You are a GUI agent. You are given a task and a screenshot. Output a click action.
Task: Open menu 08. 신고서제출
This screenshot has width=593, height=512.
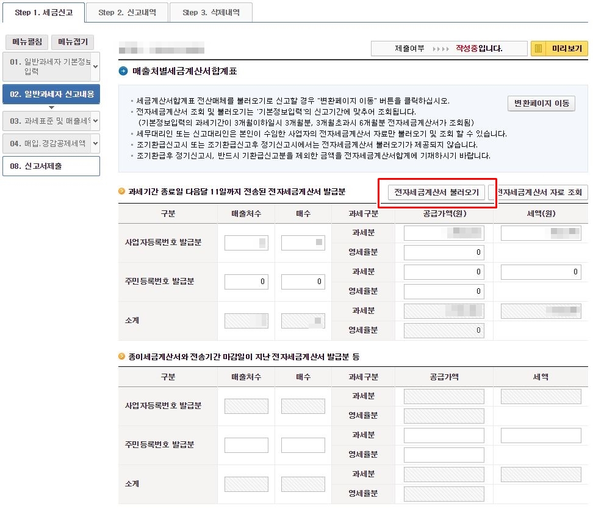pyautogui.click(x=51, y=166)
